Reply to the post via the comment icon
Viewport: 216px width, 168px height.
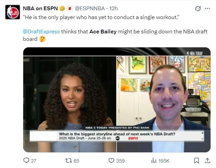pos(26,161)
